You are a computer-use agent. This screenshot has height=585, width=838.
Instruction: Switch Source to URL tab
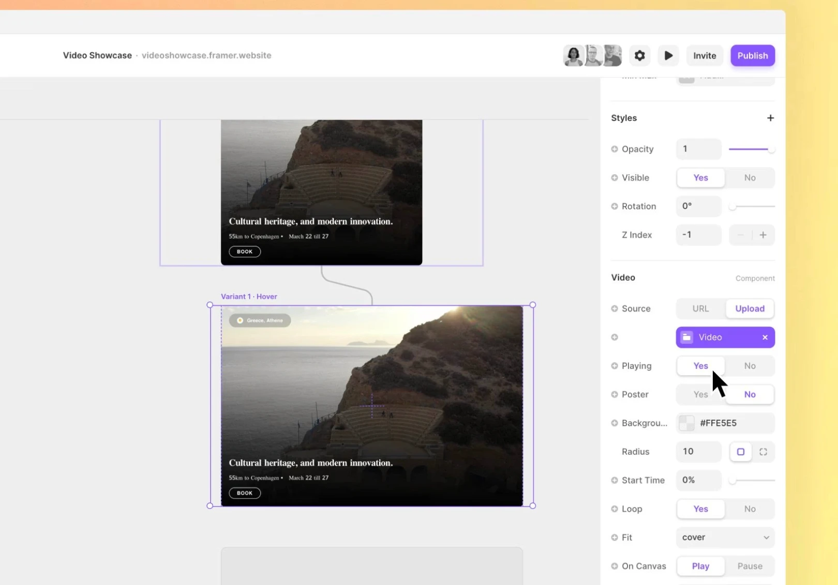coord(701,309)
